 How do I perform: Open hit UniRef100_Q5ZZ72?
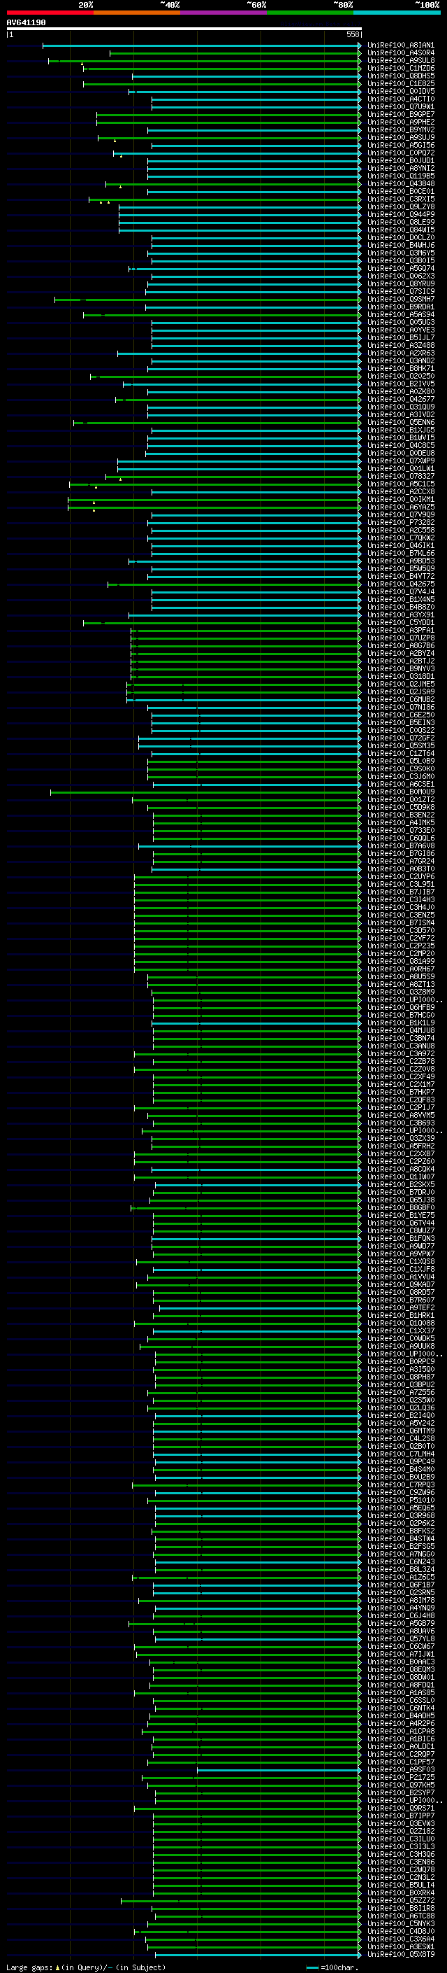400,1900
